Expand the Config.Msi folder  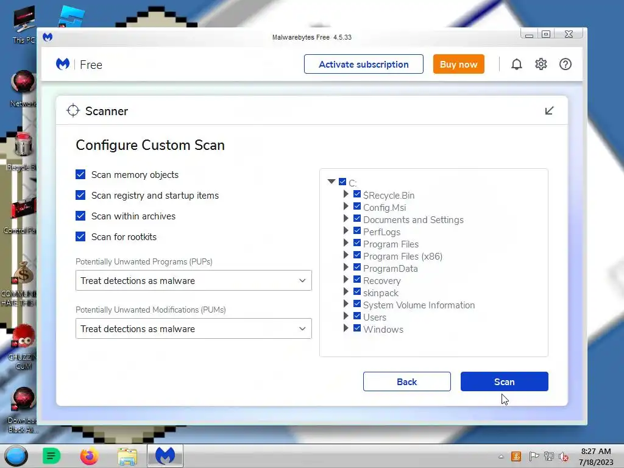346,206
